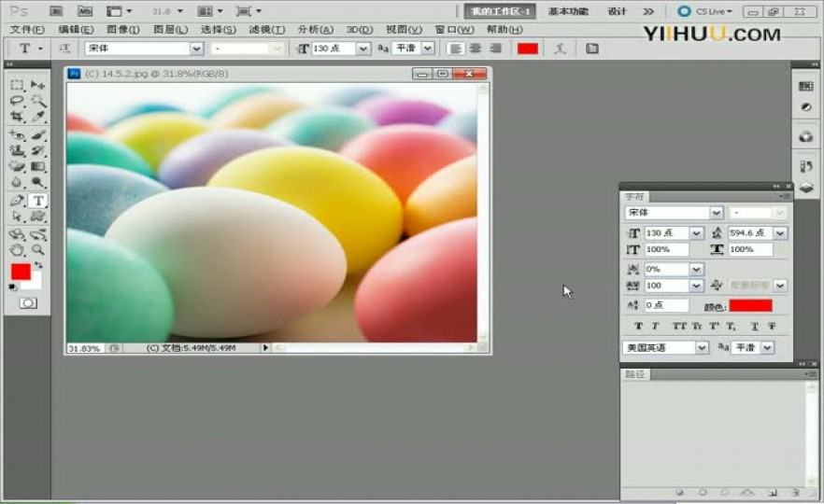Select the History Brush tool
This screenshot has width=824, height=504.
tap(37, 150)
